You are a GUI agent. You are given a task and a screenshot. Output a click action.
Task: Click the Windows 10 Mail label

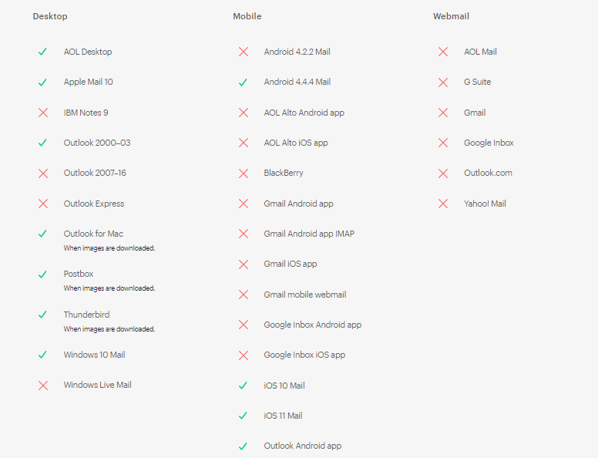94,355
